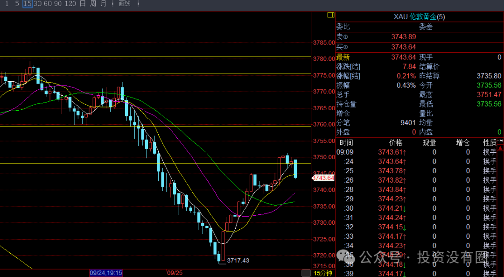Image resolution: width=504 pixels, height=277 pixels.
Task: Click the 买① price 3743.64
Action: 403,47
